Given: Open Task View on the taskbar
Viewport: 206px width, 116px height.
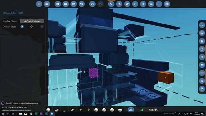Looking at the screenshot, I should (13, 114).
